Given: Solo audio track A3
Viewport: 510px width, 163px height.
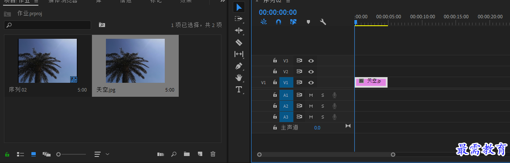Looking at the screenshot, I should (x=323, y=117).
